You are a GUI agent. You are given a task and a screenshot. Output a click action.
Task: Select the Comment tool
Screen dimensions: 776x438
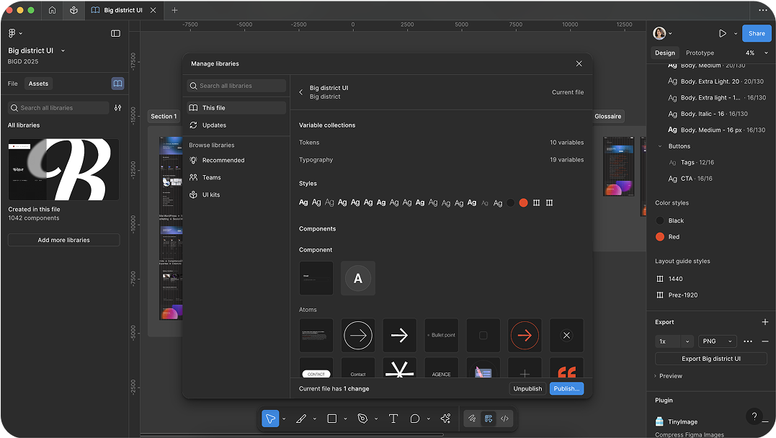click(415, 419)
